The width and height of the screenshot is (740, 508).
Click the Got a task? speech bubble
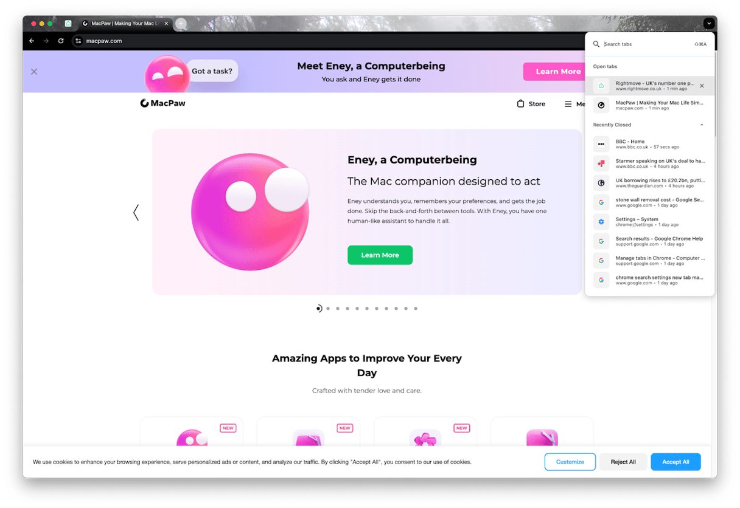[x=212, y=71]
